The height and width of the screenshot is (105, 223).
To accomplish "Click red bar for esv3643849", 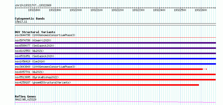I will tap(109, 69).
